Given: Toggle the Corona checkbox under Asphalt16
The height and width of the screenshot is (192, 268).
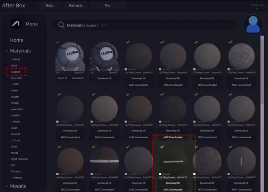Looking at the screenshot, I should coord(160,174).
